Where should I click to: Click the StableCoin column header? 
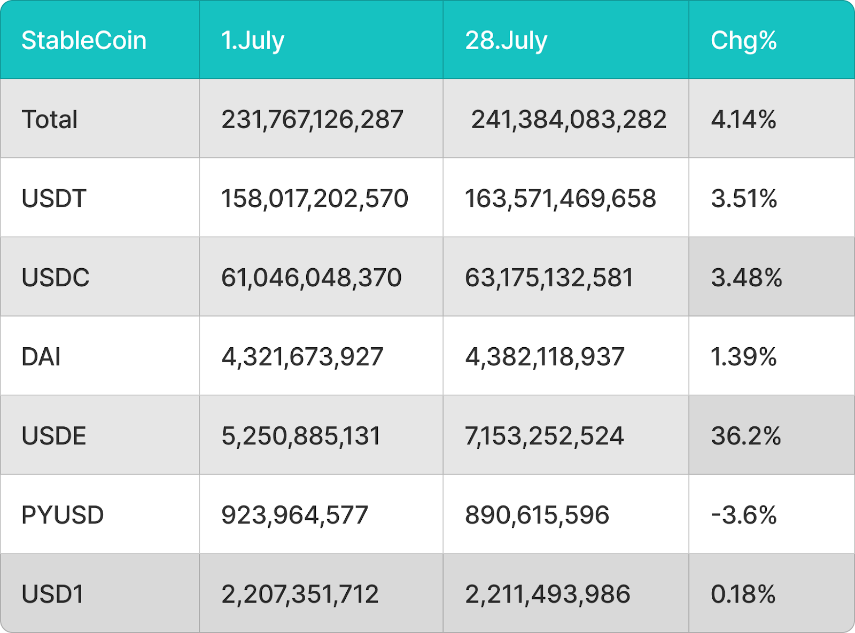pyautogui.click(x=84, y=41)
